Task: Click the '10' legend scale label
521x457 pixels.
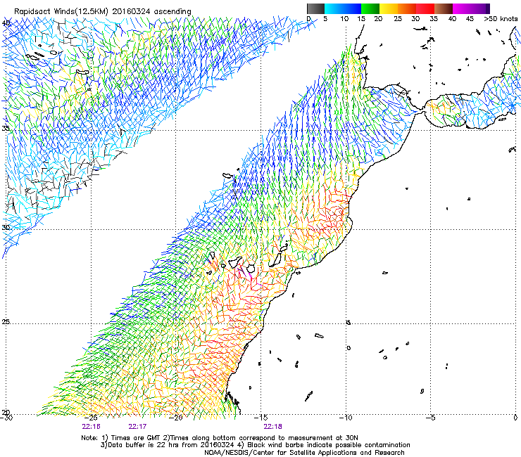Action: click(x=344, y=18)
